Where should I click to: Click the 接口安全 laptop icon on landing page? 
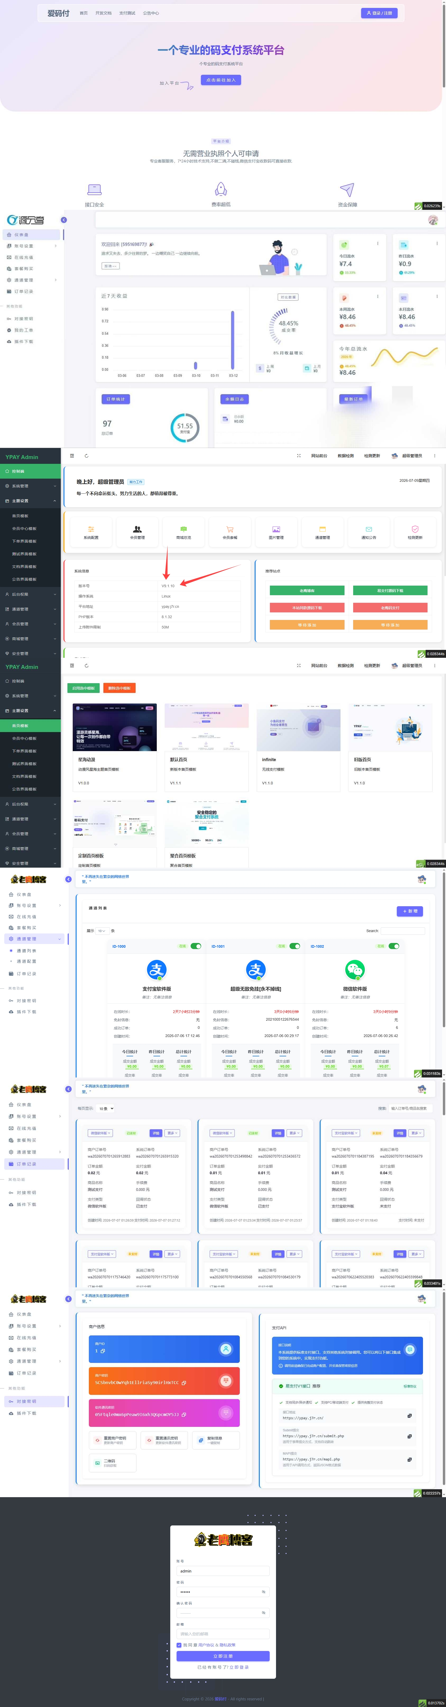pyautogui.click(x=95, y=189)
